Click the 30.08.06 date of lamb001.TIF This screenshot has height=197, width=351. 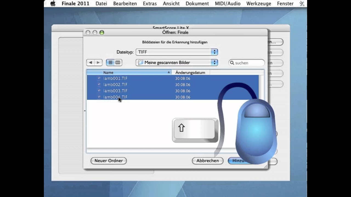coord(183,79)
